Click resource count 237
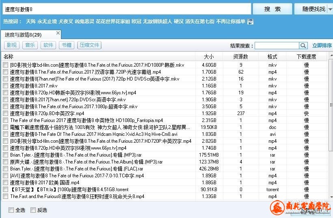 [x=241, y=113]
